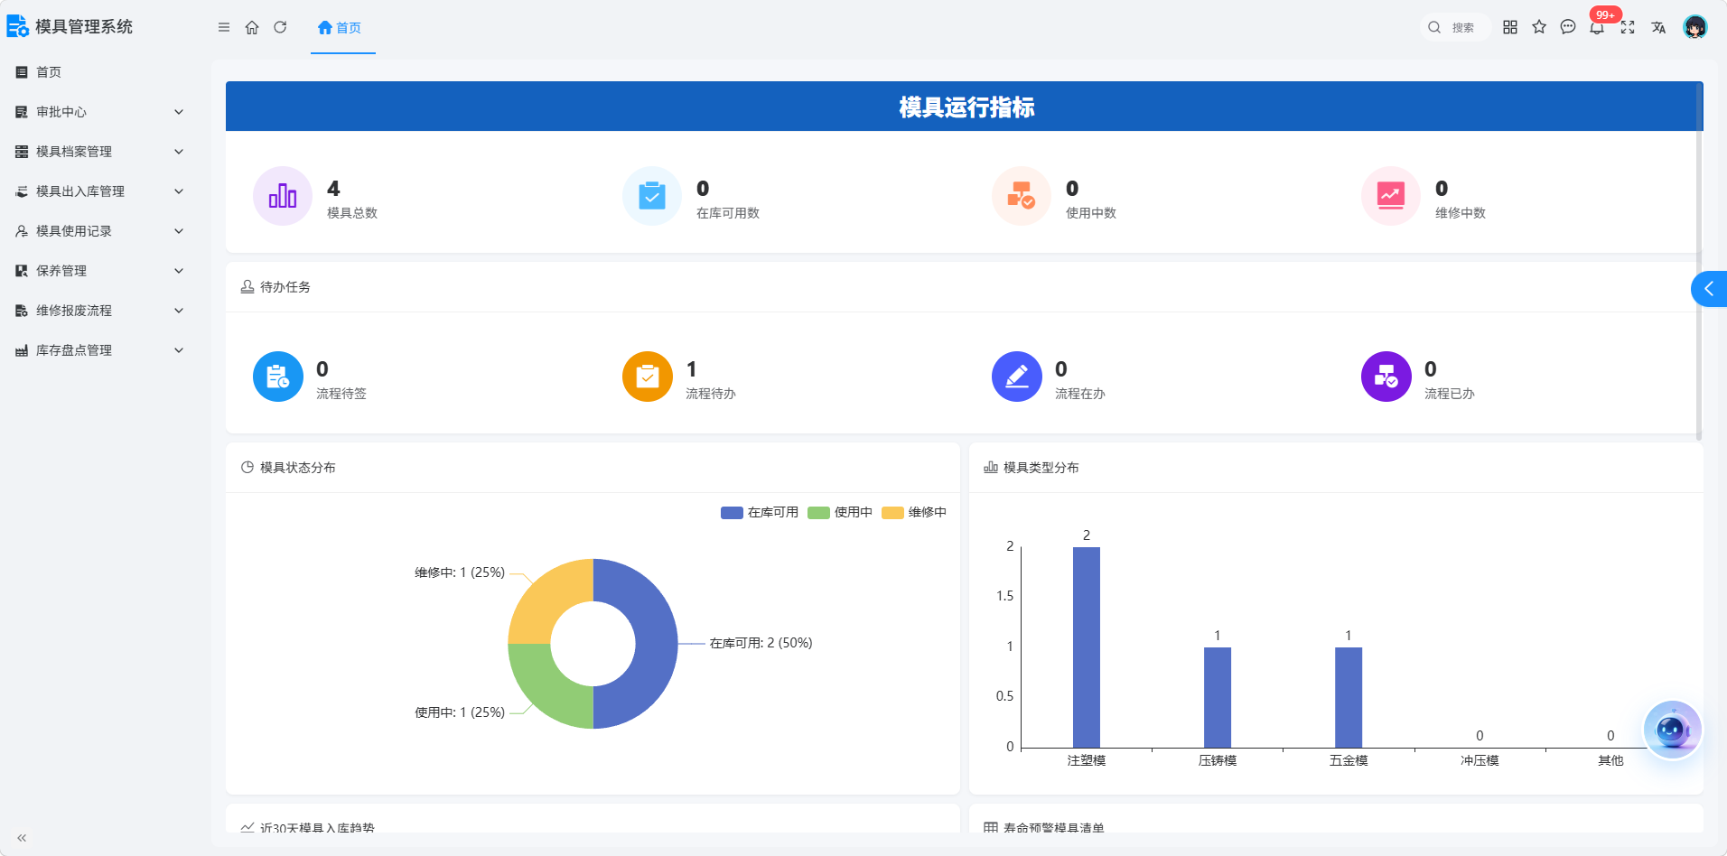This screenshot has height=856, width=1727.
Task: Expand the 模具使用记录 menu
Action: click(x=99, y=231)
